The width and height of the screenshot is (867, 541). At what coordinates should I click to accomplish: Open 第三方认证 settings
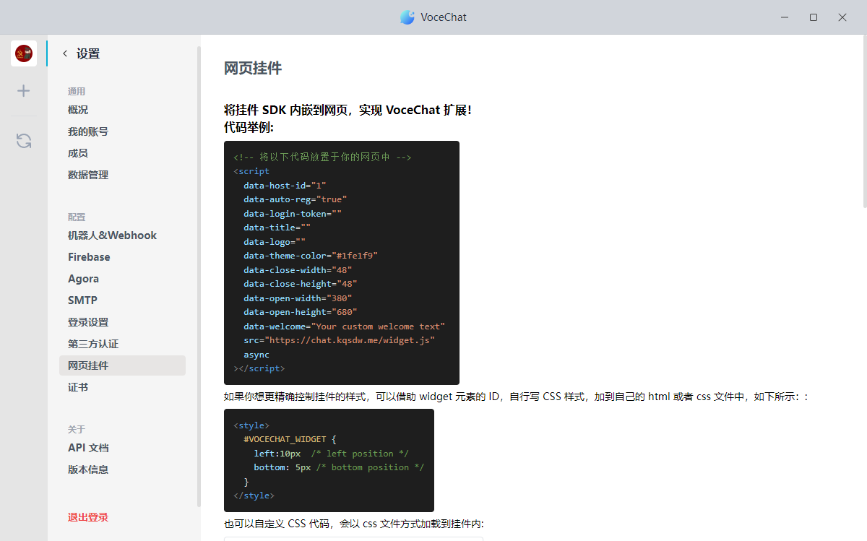pos(93,344)
